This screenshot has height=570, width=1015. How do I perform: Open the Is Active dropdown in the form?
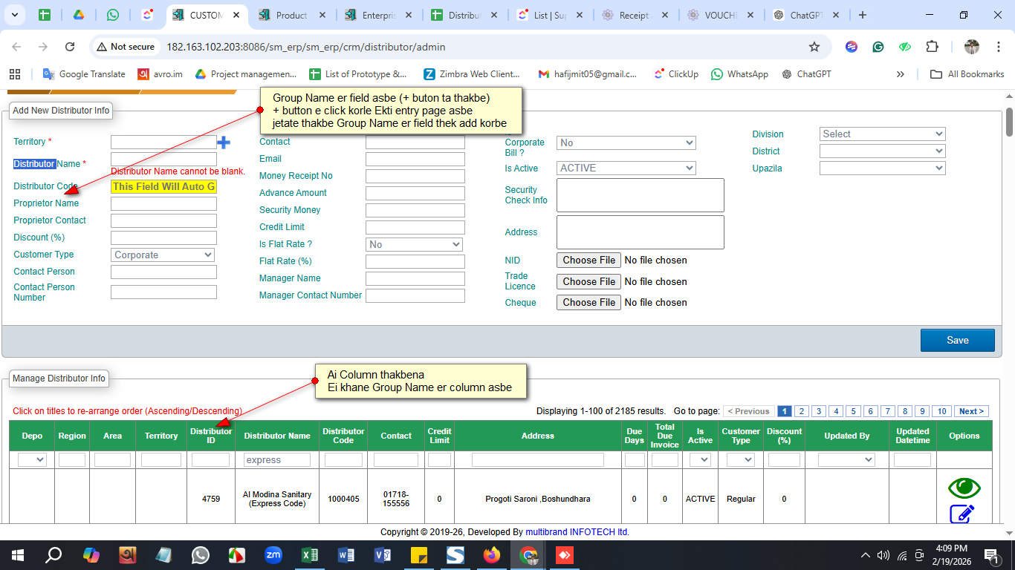click(626, 168)
